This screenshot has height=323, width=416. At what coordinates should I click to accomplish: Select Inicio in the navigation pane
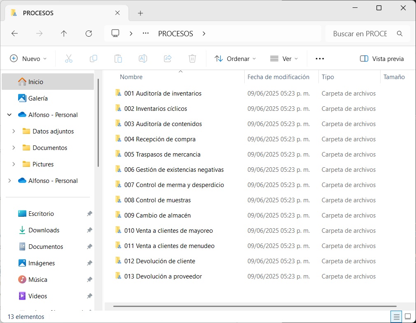[x=36, y=82]
